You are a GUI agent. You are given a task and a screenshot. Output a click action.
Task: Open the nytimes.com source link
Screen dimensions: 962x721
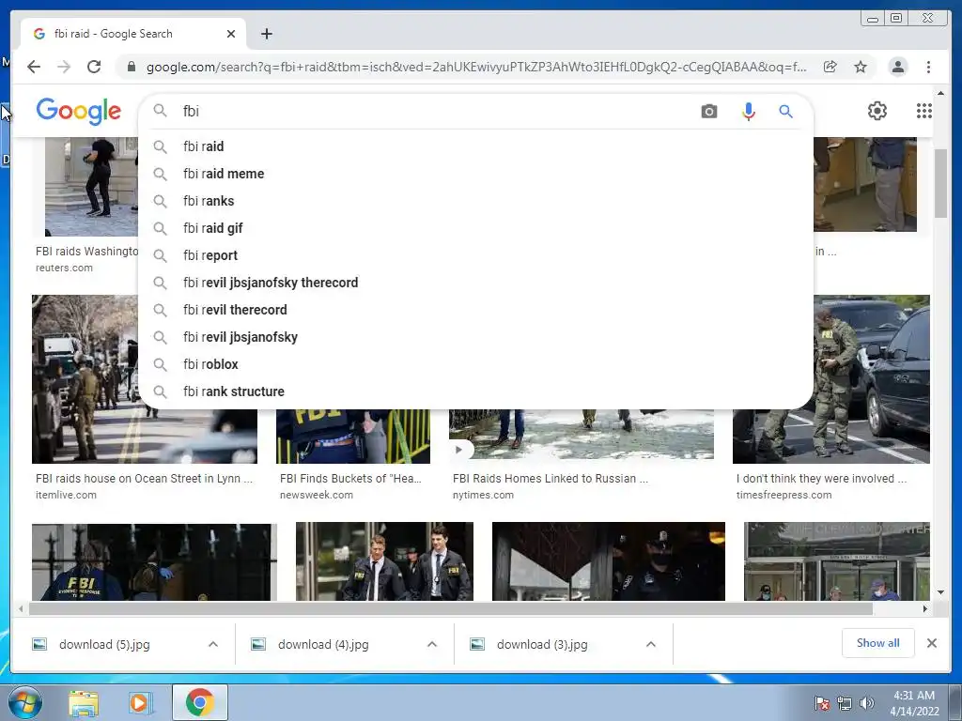coord(483,495)
